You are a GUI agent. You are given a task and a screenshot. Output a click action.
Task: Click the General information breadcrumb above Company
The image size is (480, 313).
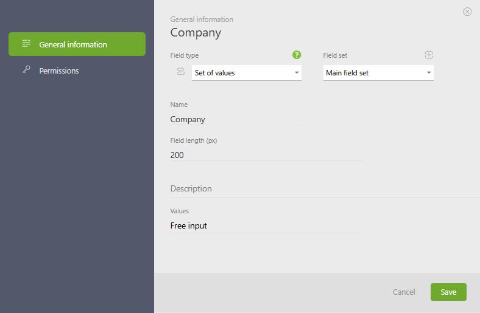coord(202,19)
